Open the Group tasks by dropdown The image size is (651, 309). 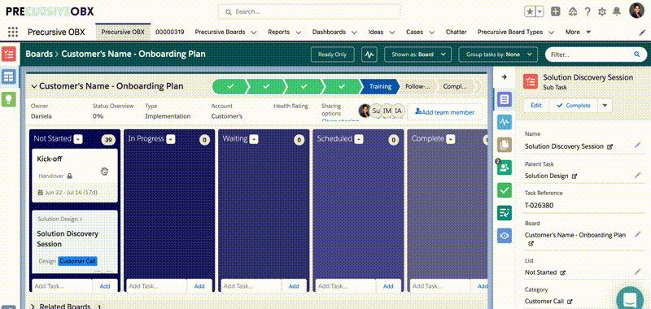point(498,54)
